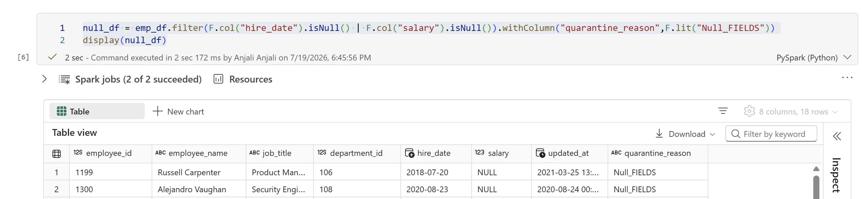Select the department_id column header

357,153
